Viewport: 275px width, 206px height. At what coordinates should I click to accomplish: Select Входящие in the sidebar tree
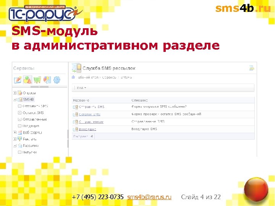tap(31, 126)
